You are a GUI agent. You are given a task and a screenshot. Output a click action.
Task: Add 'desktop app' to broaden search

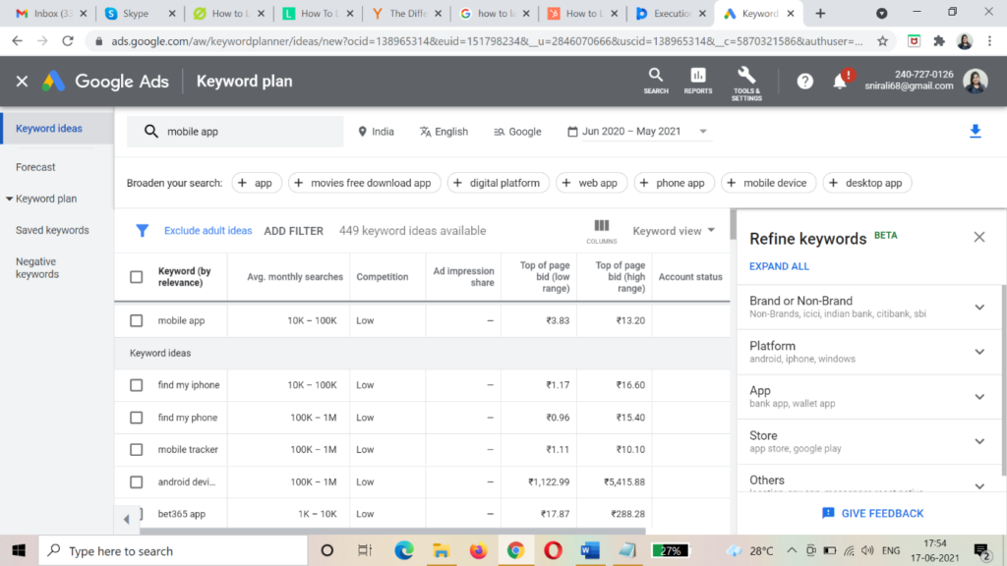tap(867, 183)
